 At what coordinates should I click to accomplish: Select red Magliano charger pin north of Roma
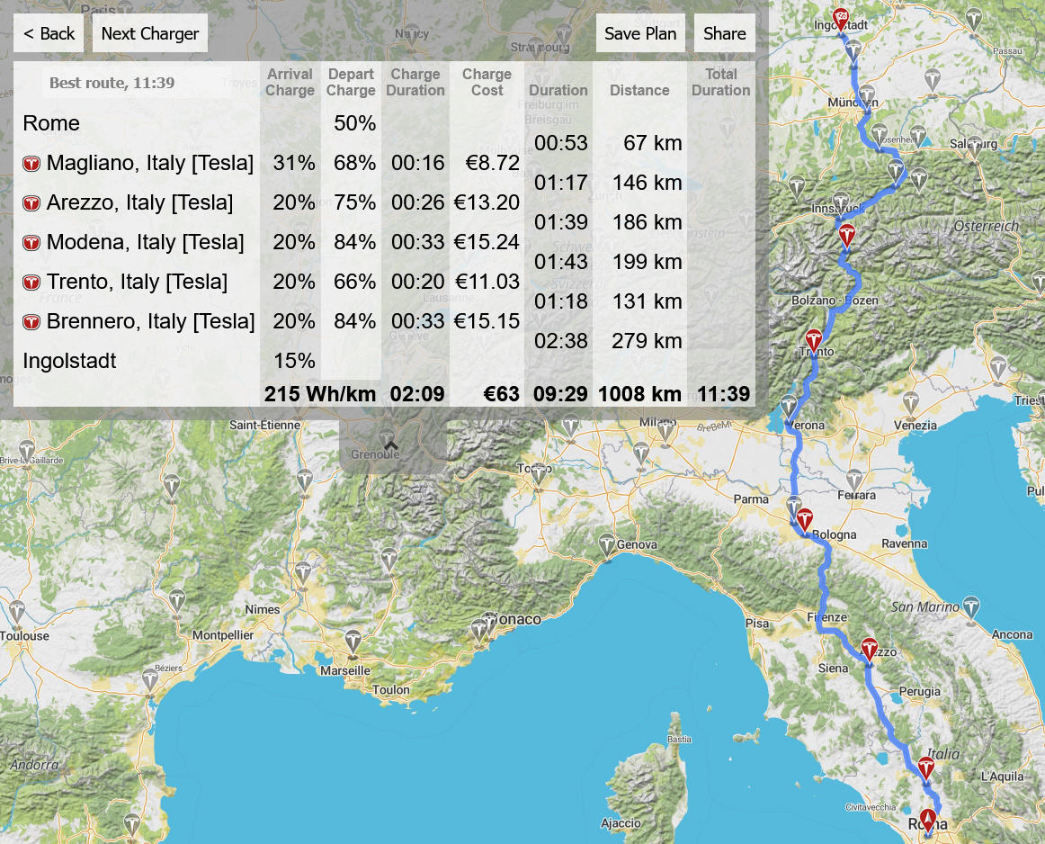coord(926,768)
